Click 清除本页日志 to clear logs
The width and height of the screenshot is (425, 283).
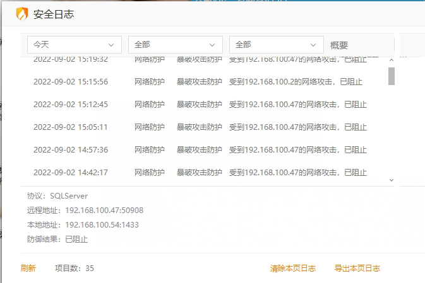click(x=292, y=268)
